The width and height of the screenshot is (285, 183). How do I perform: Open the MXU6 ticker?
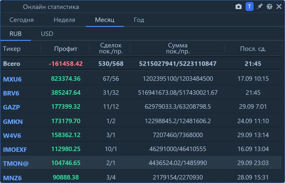coord(12,79)
